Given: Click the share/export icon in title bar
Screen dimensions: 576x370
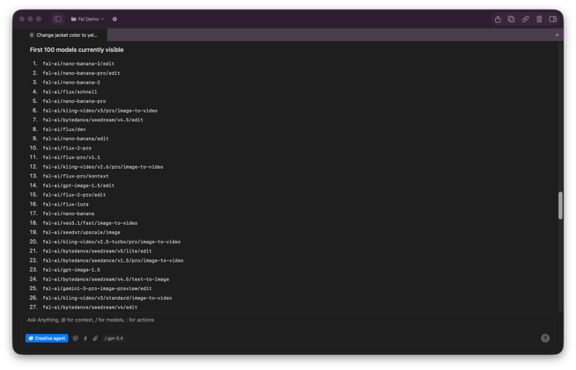Looking at the screenshot, I should tap(498, 19).
